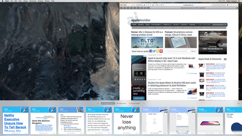Open AppleInsider's RSS feed icon
This screenshot has width=242, height=136.
[x=158, y=51]
